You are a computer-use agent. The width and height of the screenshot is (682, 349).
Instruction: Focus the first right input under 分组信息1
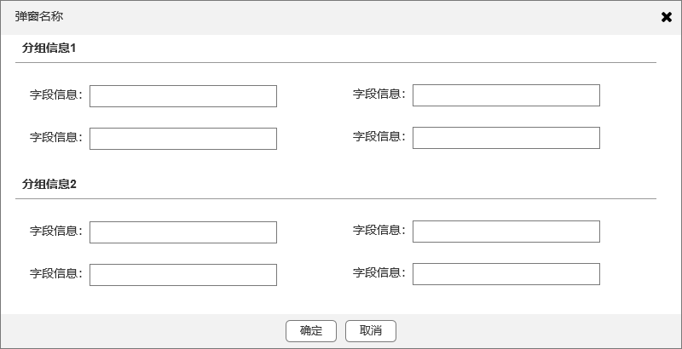(506, 95)
